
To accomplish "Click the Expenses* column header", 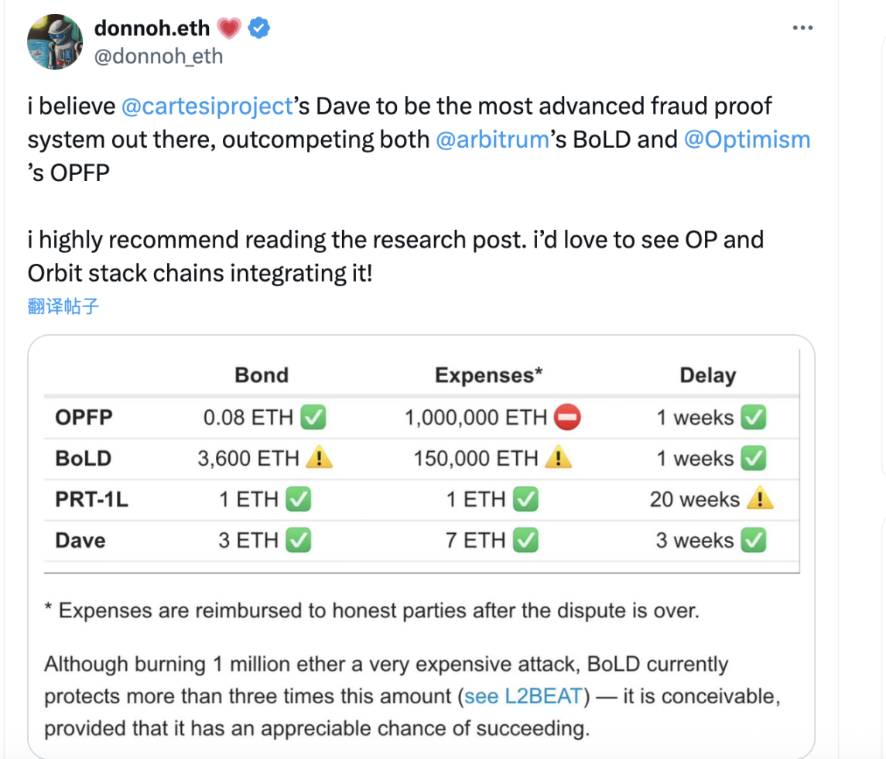I will point(487,375).
